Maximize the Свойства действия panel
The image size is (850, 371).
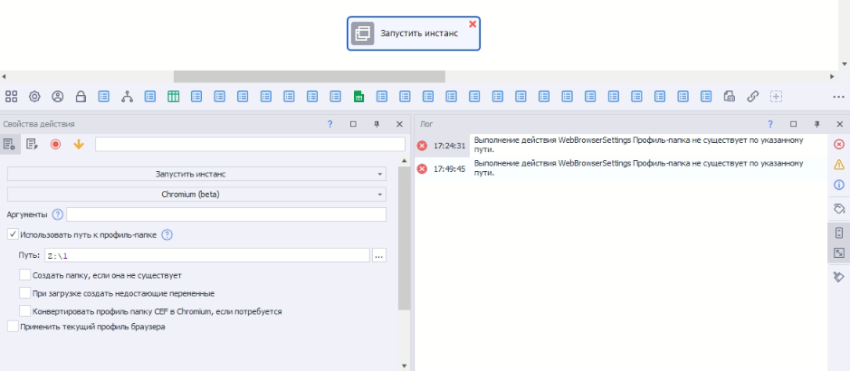pyautogui.click(x=353, y=124)
